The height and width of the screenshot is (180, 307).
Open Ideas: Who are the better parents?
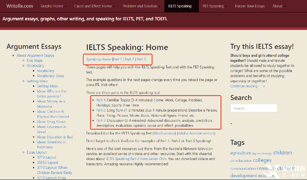[x=52, y=94]
